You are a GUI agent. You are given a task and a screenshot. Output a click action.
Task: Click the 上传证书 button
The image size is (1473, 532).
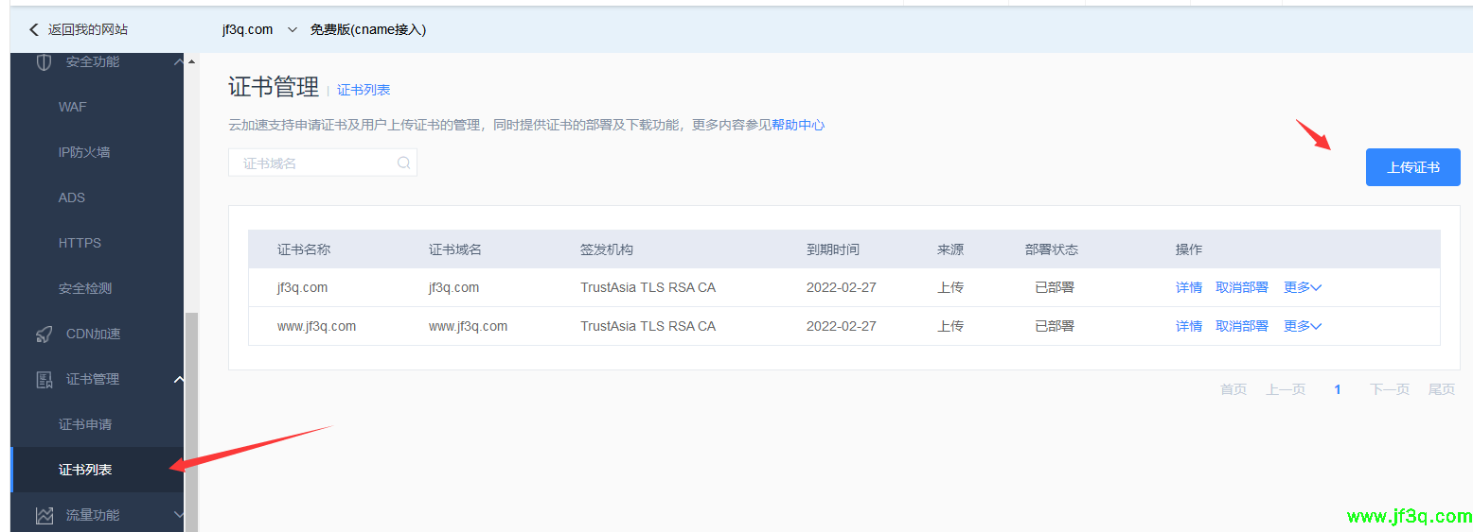(1412, 167)
